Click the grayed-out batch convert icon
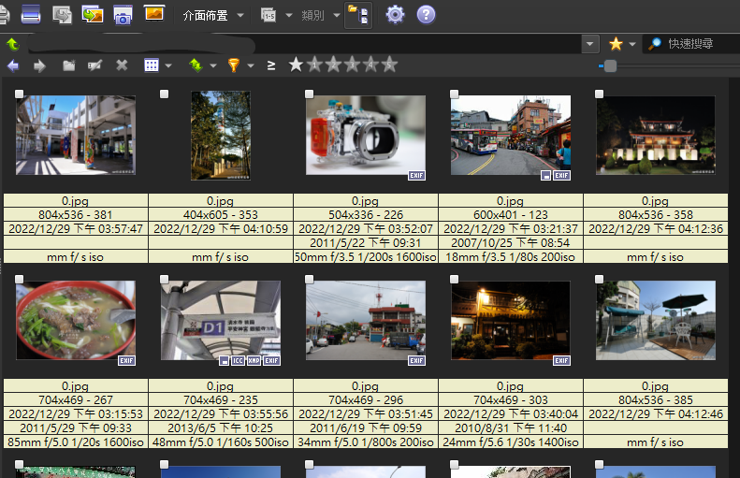This screenshot has height=478, width=740. [62, 15]
